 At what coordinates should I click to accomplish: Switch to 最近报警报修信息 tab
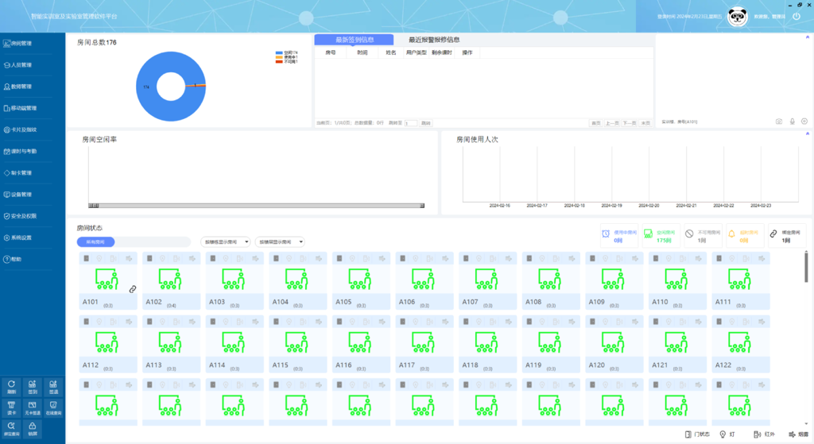(434, 40)
